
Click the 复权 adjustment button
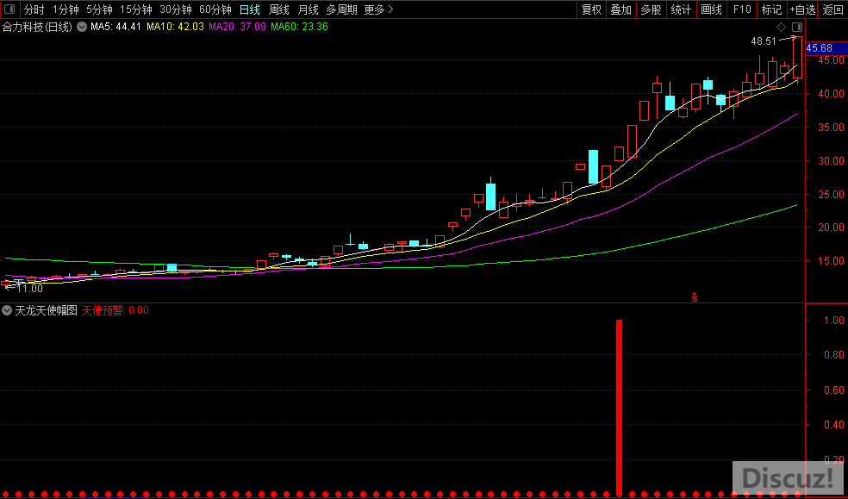pyautogui.click(x=591, y=9)
